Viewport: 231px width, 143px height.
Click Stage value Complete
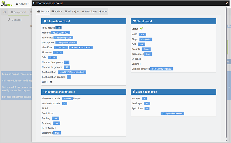point(146,39)
